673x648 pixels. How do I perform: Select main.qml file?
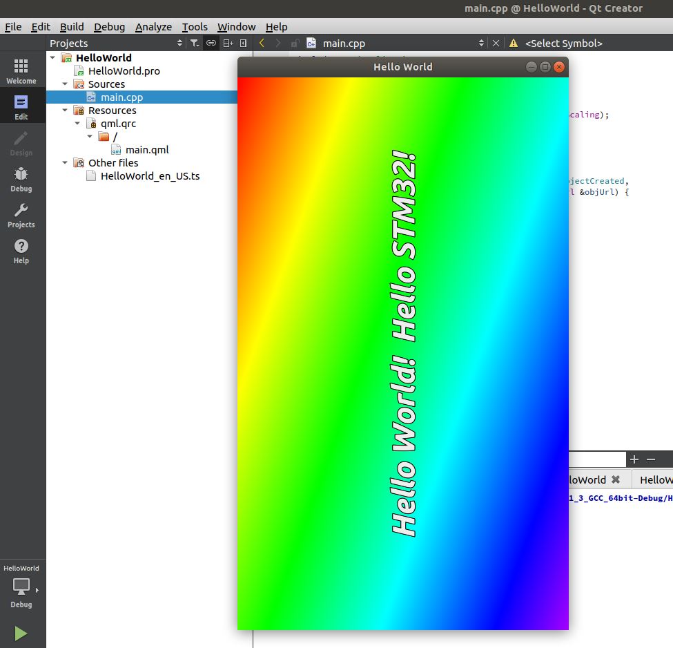tap(147, 149)
